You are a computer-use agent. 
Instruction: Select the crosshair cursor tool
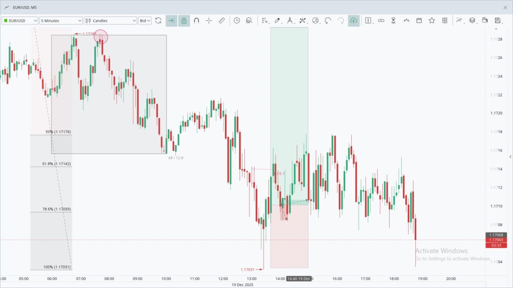209,20
